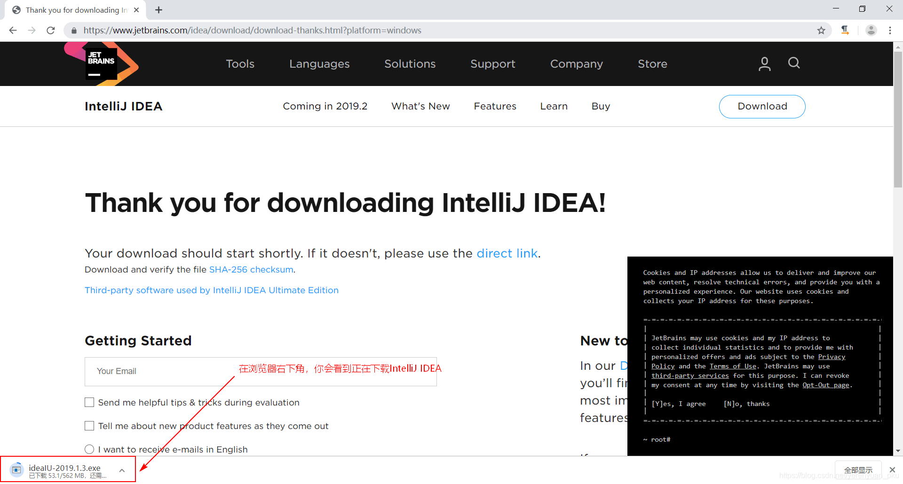
Task: Click the Your Email input field
Action: (261, 371)
